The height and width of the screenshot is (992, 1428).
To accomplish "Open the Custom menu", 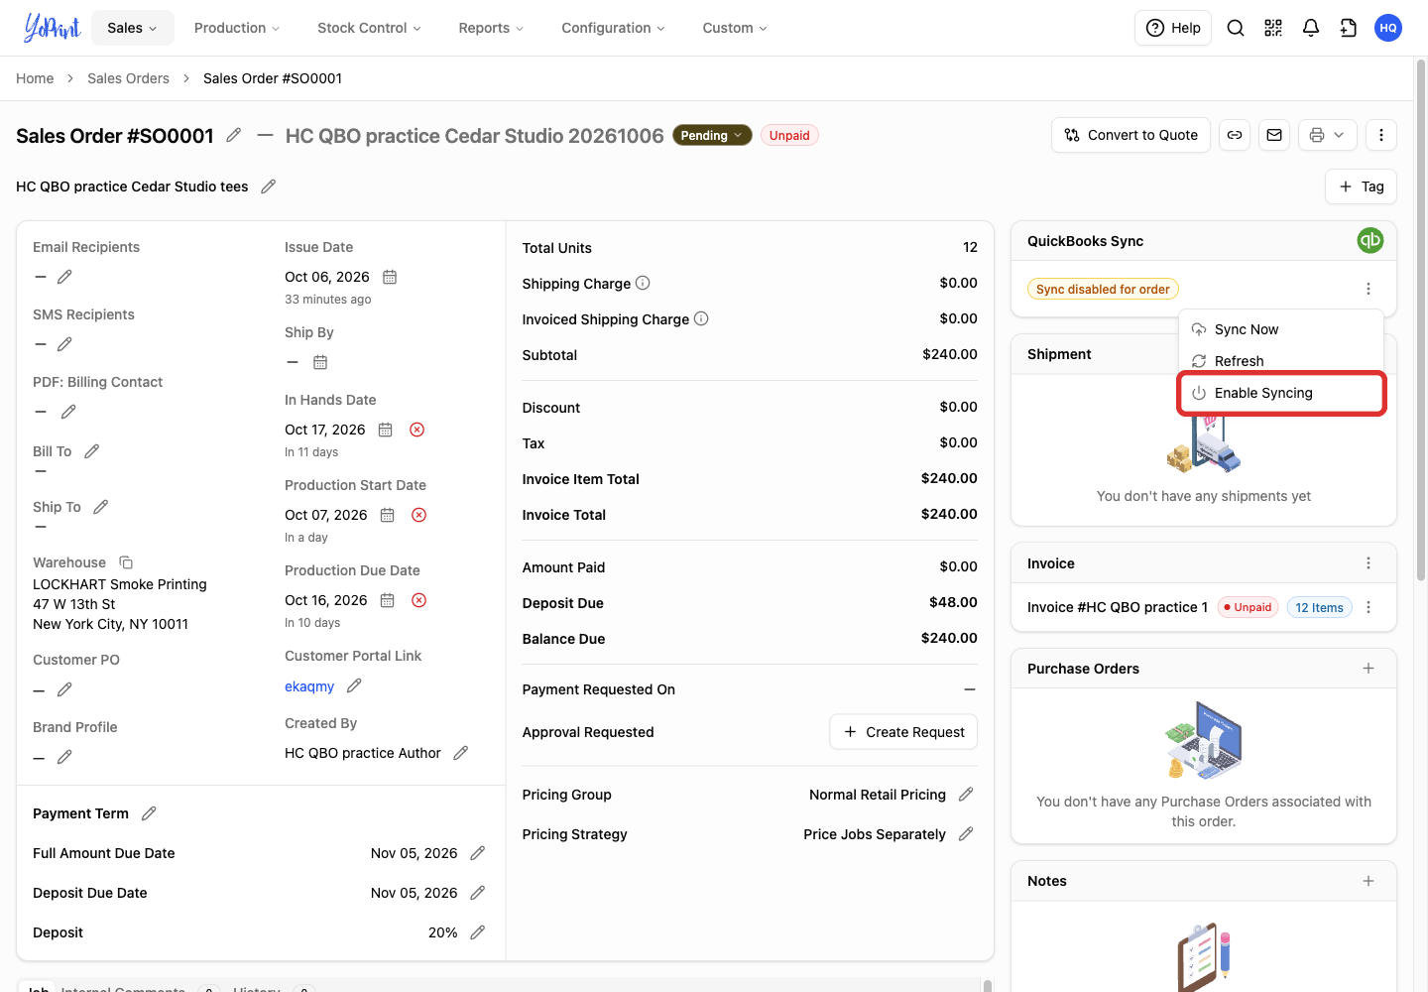I will click(735, 28).
